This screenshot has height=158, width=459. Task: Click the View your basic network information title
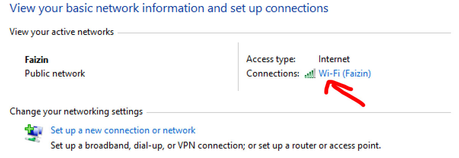(x=168, y=8)
